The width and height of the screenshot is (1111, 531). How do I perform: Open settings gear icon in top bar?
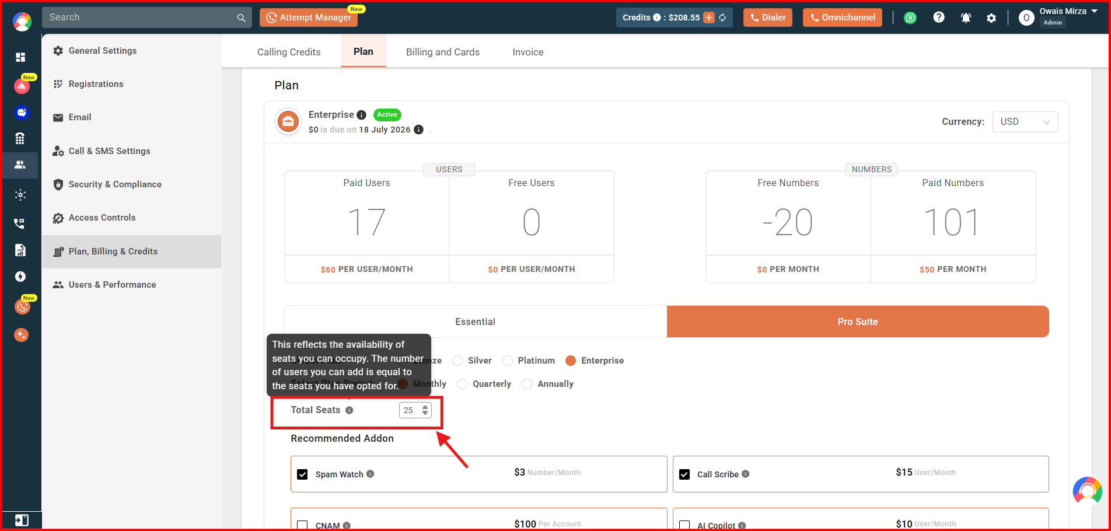[991, 18]
